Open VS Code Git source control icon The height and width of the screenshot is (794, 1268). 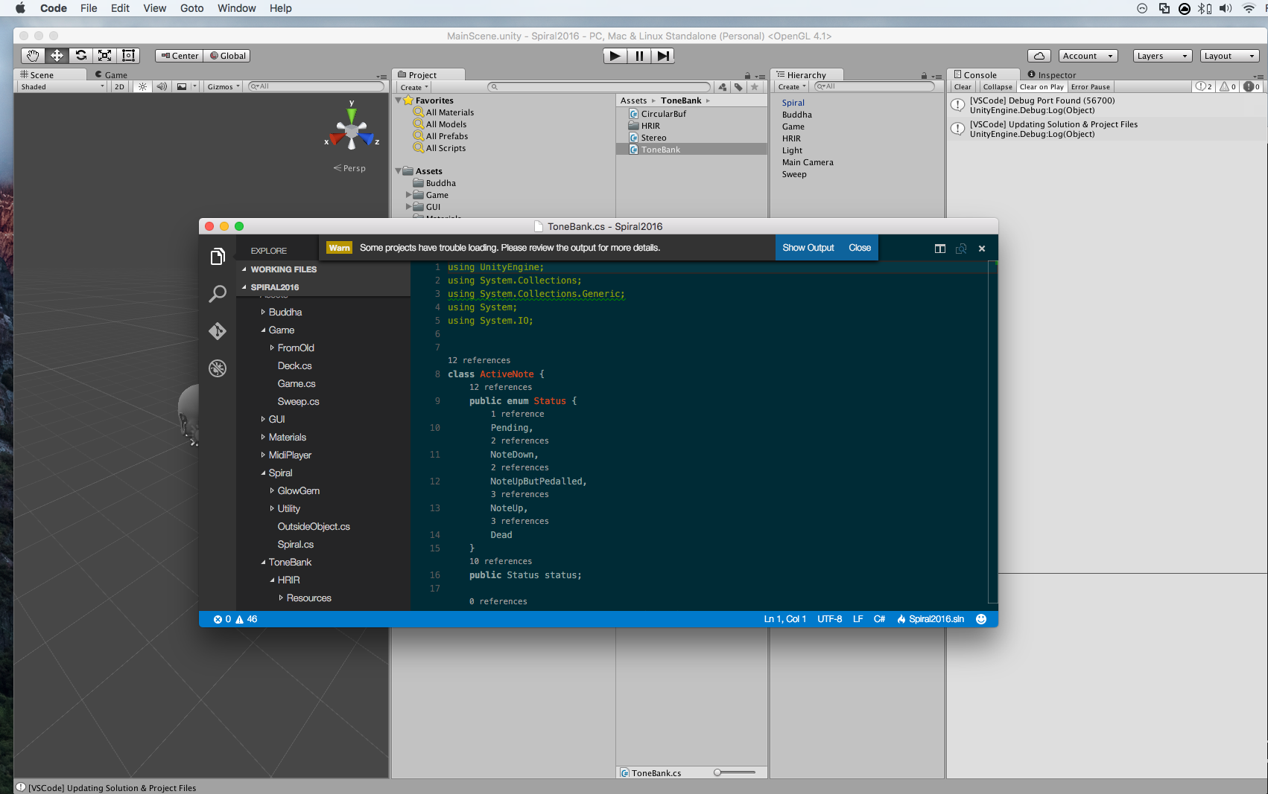pos(218,331)
